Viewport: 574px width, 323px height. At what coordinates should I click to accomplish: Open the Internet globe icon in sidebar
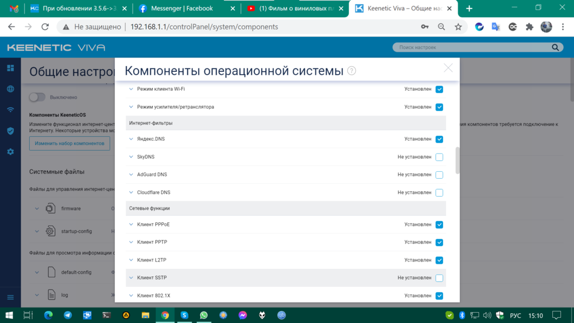click(10, 89)
